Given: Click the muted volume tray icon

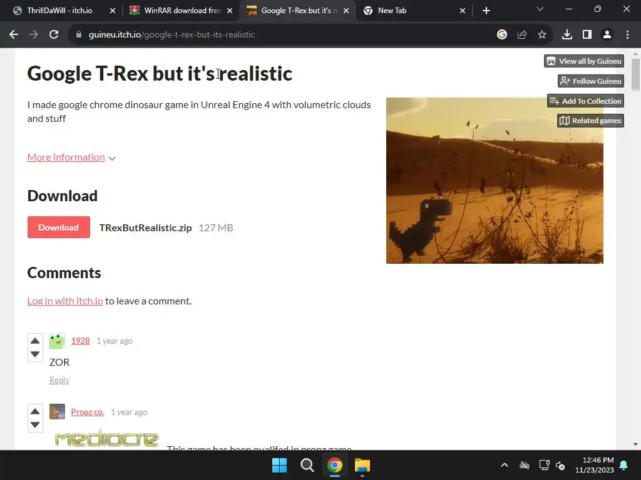Looking at the screenshot, I should coord(560,465).
